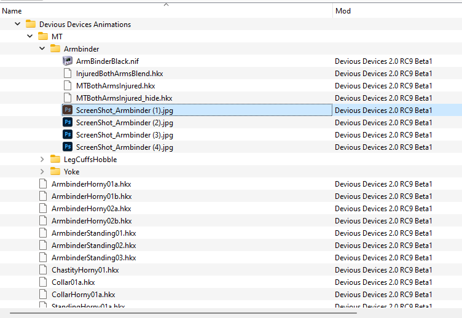
Task: Select the ChastityHorny01.hkx file name
Action: point(85,270)
